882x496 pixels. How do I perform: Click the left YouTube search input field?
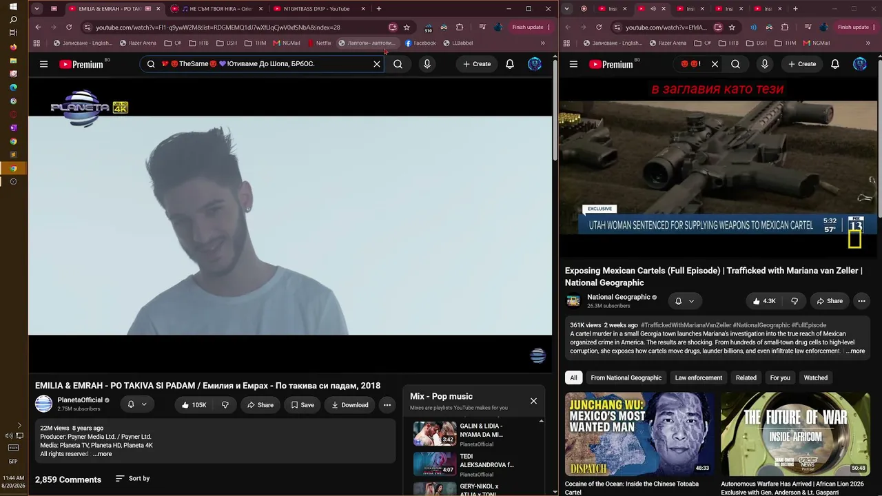tap(262, 64)
